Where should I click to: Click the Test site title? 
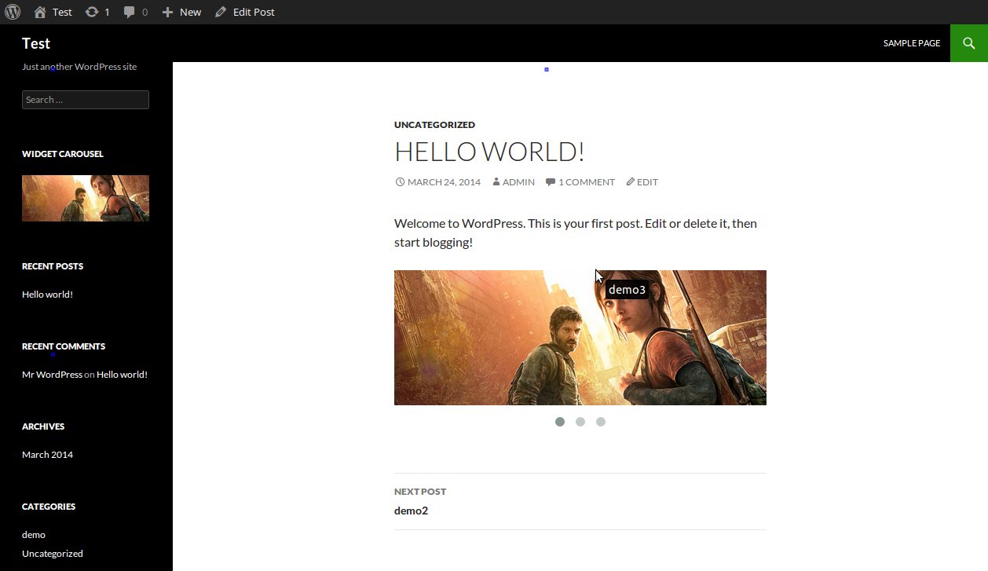pyautogui.click(x=36, y=43)
